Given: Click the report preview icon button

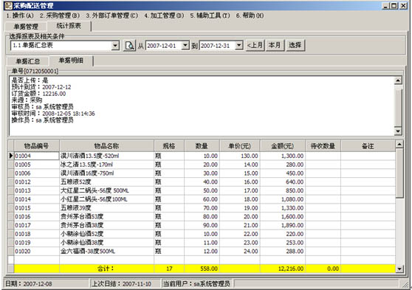Looking at the screenshot, I should pos(129,46).
